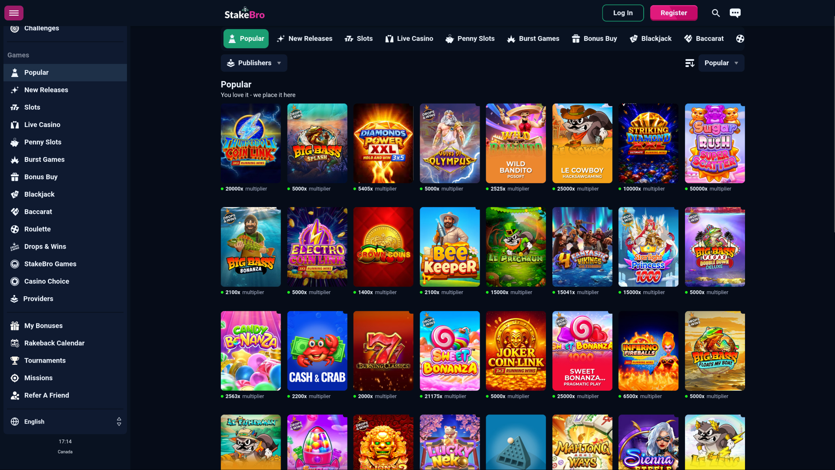The image size is (835, 470).
Task: Open the search magnifier icon
Action: click(716, 13)
